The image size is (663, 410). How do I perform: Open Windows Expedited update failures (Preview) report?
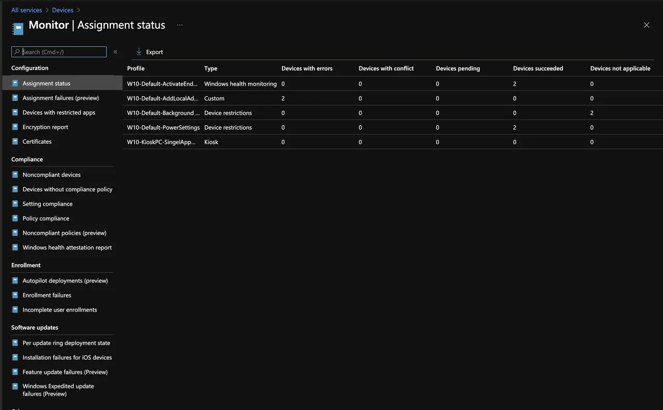pos(59,390)
